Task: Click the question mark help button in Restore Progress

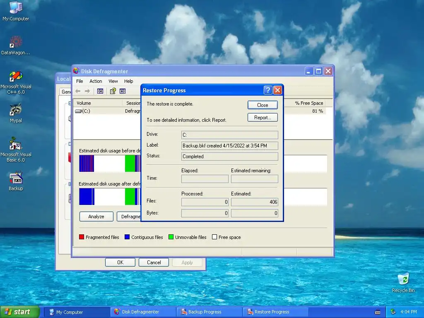Action: click(x=268, y=90)
